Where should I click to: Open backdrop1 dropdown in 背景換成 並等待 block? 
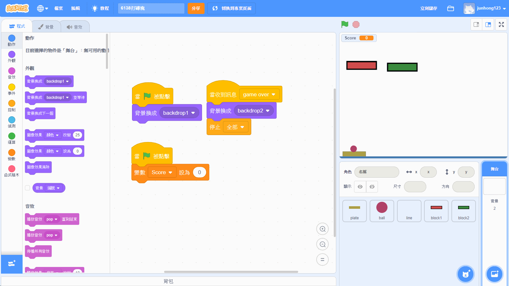57,98
